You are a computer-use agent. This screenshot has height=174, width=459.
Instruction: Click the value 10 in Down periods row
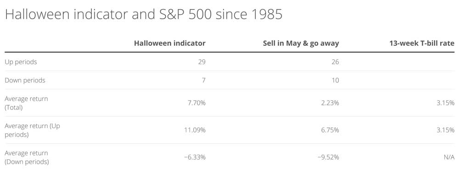coord(335,80)
